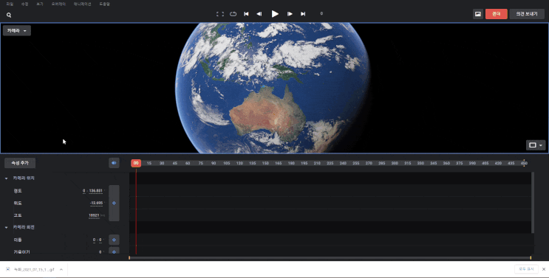Open the 도움말 menu
This screenshot has height=278, width=549.
point(104,4)
